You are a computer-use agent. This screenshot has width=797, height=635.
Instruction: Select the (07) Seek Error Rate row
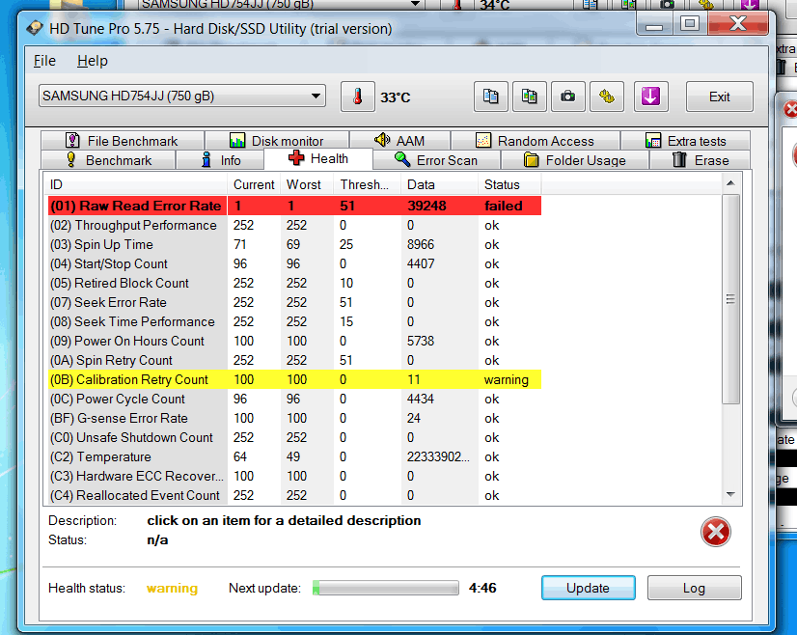pyautogui.click(x=294, y=302)
